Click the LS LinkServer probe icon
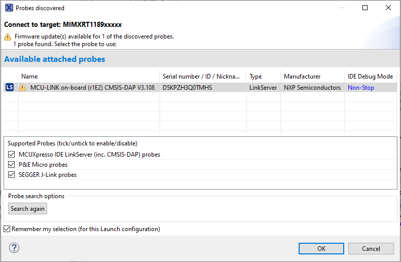The width and height of the screenshot is (401, 262). click(x=10, y=87)
